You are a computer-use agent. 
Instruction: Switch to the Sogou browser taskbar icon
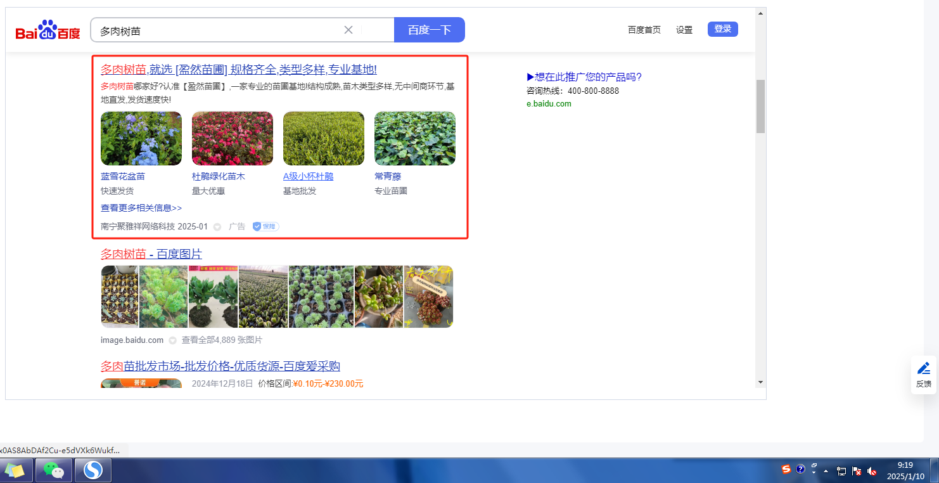(93, 471)
